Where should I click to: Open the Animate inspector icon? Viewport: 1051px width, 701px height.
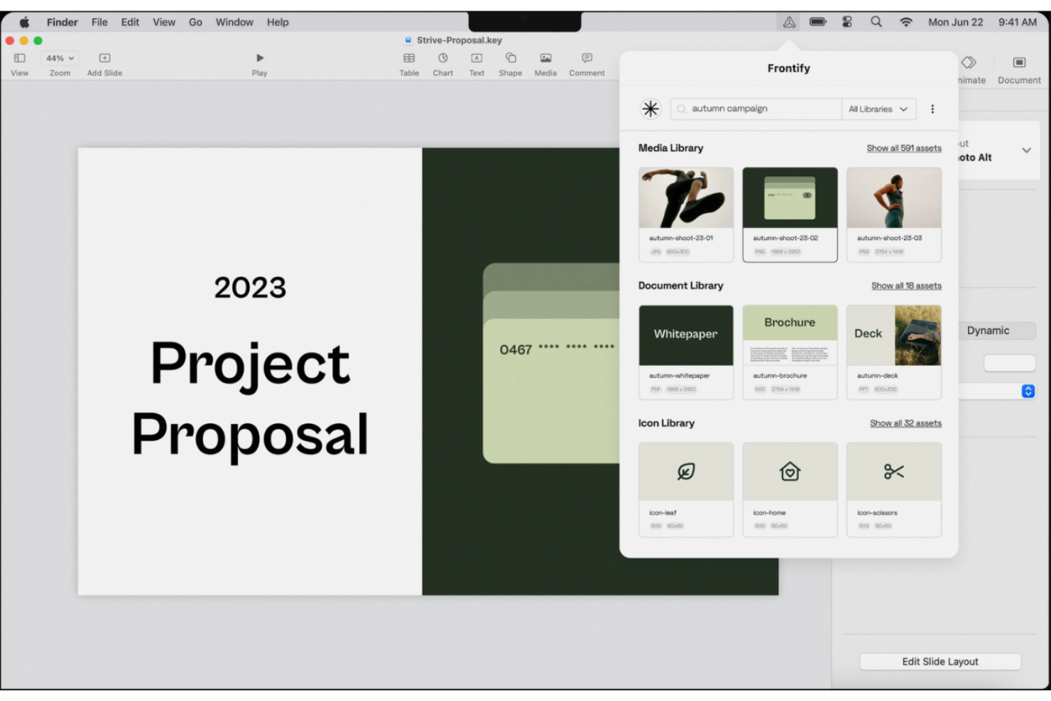(x=969, y=63)
